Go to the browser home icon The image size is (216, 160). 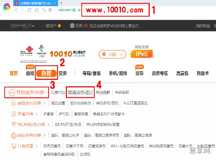(37, 10)
